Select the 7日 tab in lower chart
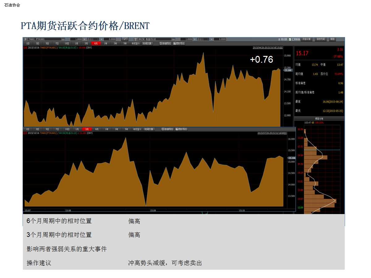The height and width of the screenshot is (278, 371). point(57,129)
